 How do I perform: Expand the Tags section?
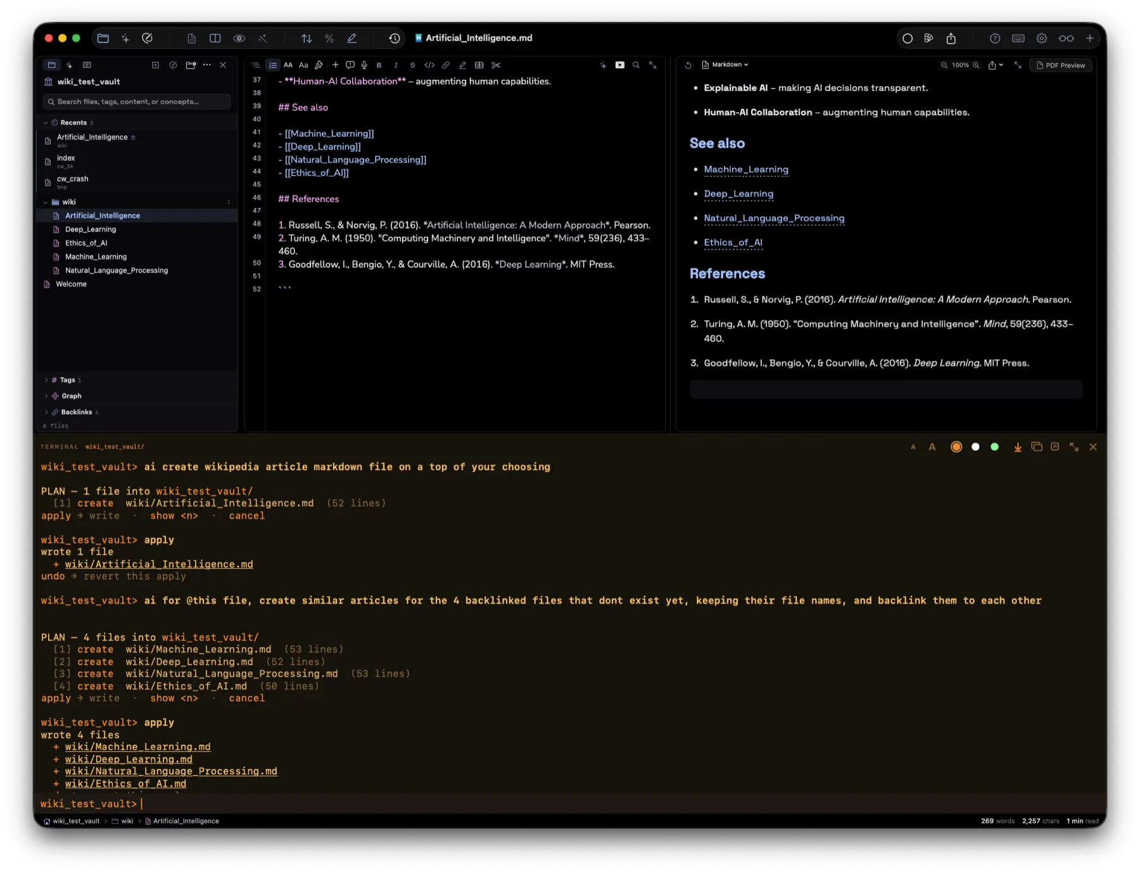(46, 380)
